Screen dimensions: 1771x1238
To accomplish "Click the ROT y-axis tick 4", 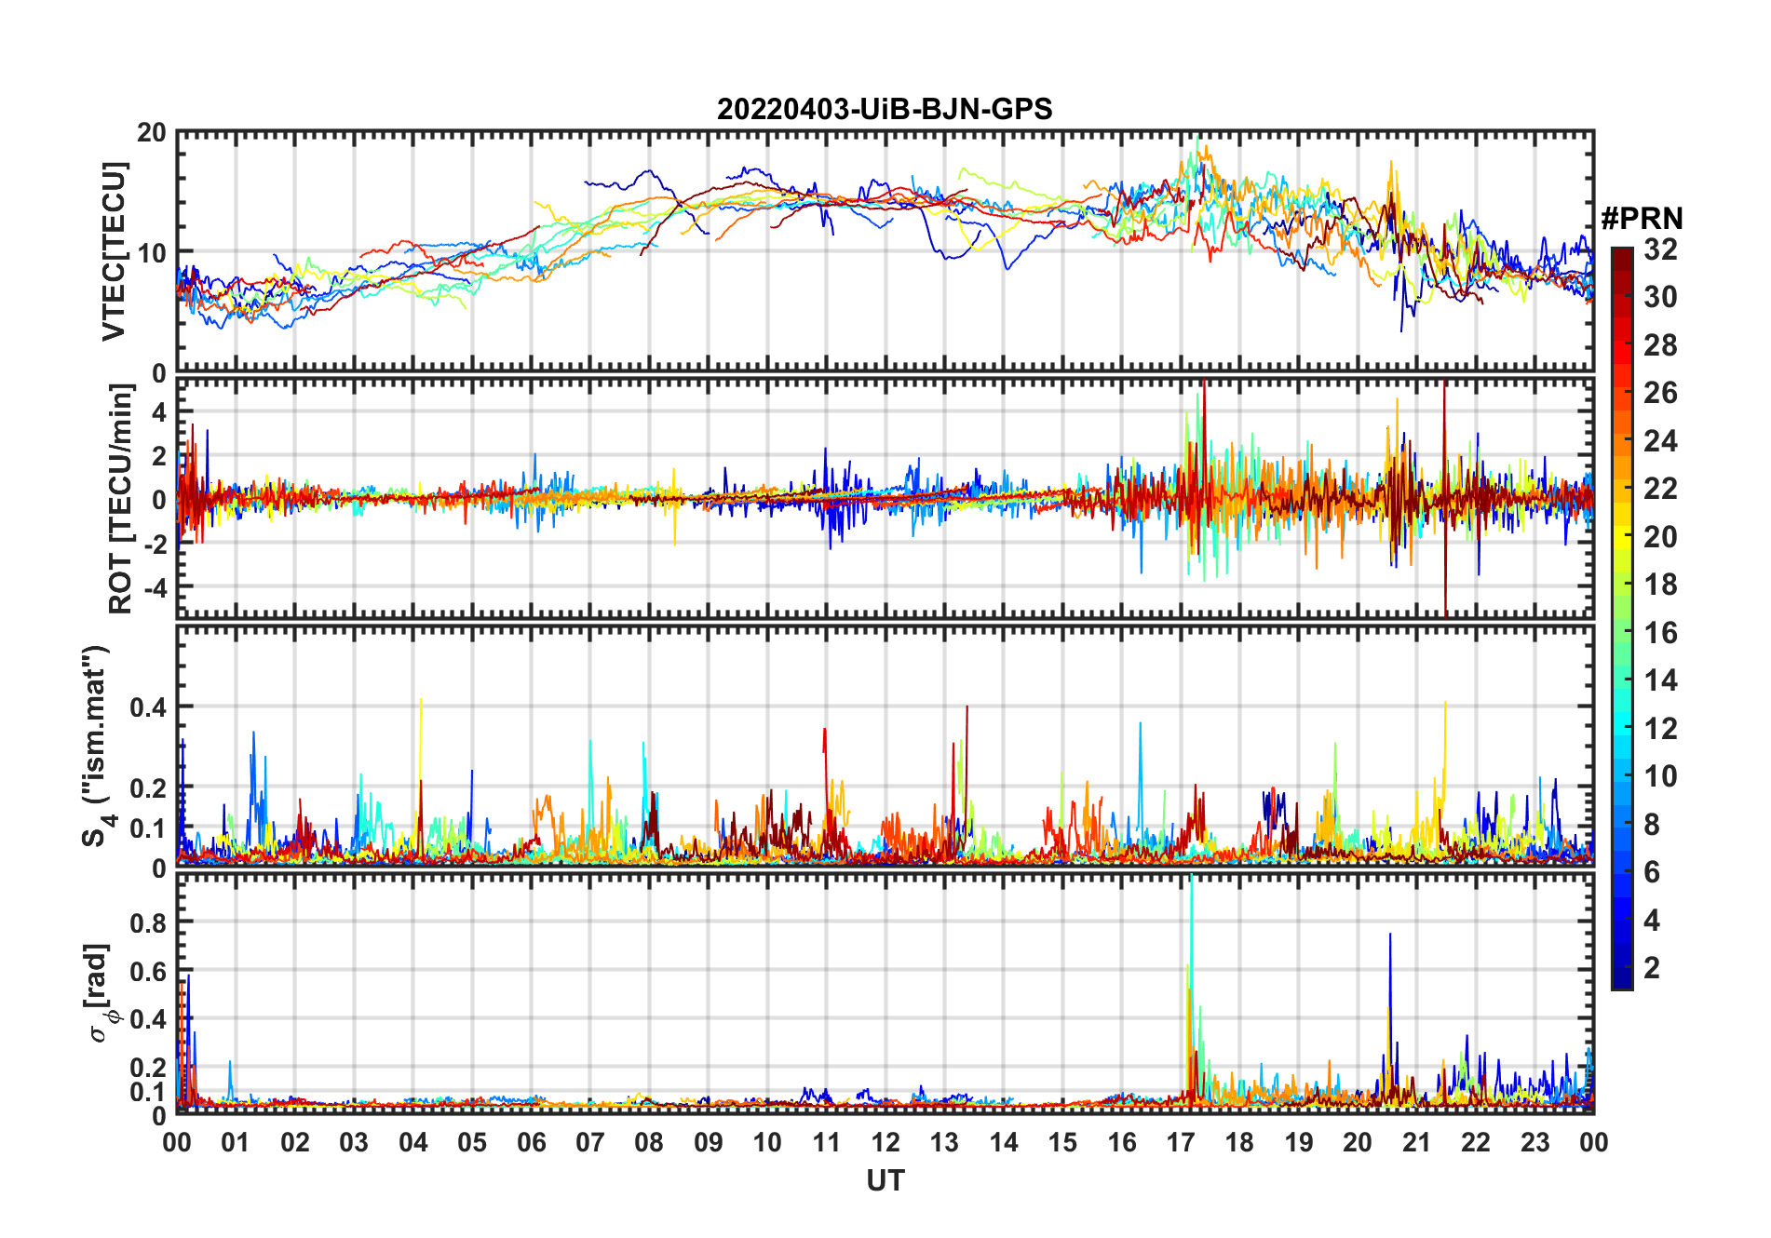I will [x=160, y=411].
